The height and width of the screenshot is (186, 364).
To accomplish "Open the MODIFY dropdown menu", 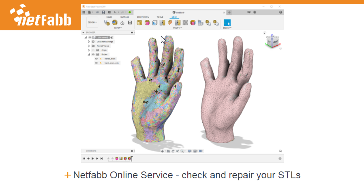I will click(178, 28).
